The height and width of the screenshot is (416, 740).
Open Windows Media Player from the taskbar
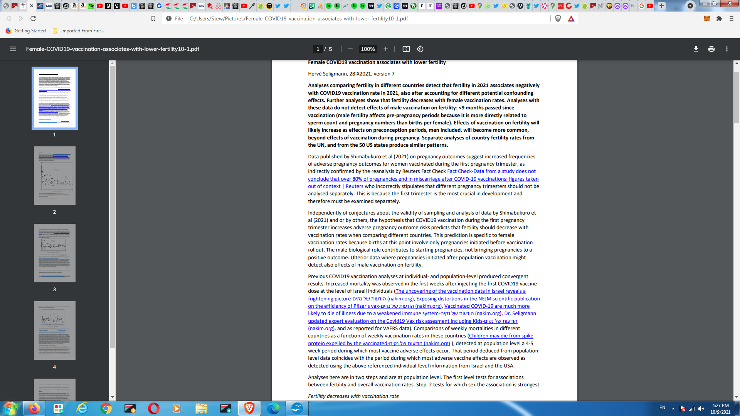pyautogui.click(x=177, y=408)
